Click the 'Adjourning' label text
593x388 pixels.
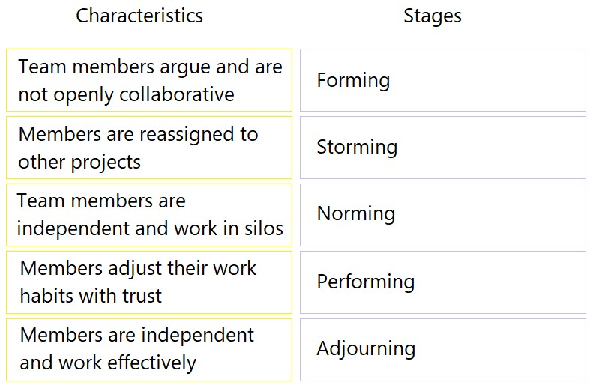(x=366, y=349)
